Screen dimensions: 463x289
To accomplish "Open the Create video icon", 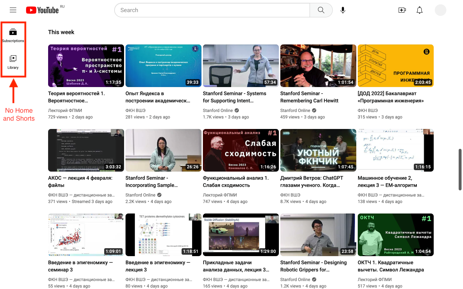I will point(402,10).
